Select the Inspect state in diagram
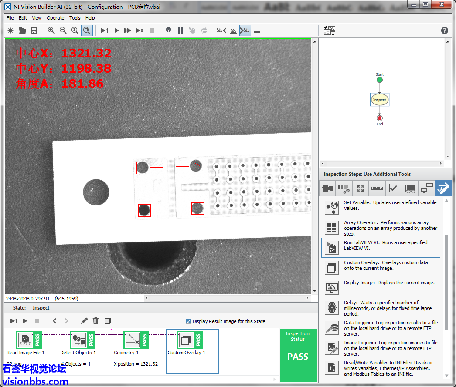 [379, 100]
